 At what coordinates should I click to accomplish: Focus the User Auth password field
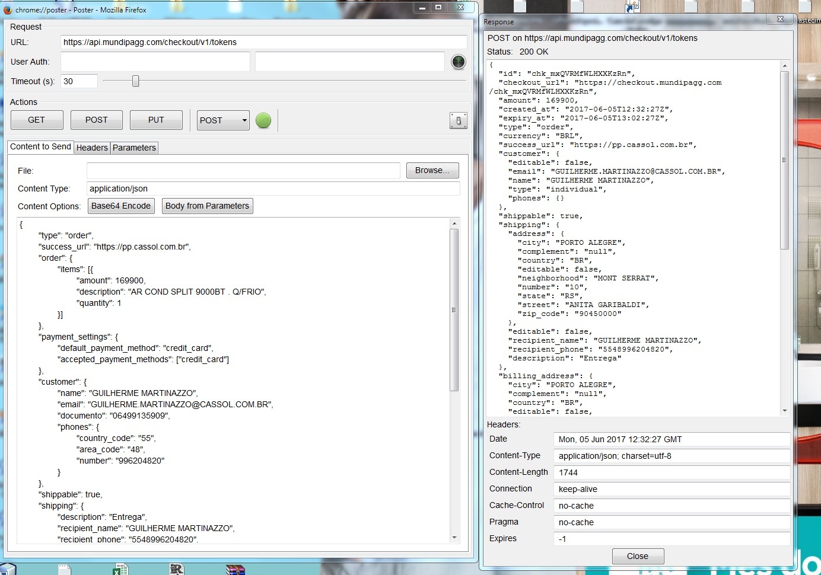coord(350,62)
